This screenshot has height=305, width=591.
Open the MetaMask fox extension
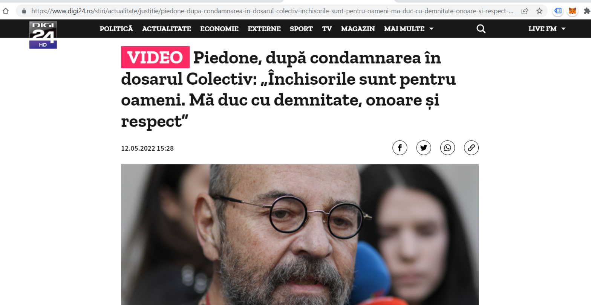(573, 11)
